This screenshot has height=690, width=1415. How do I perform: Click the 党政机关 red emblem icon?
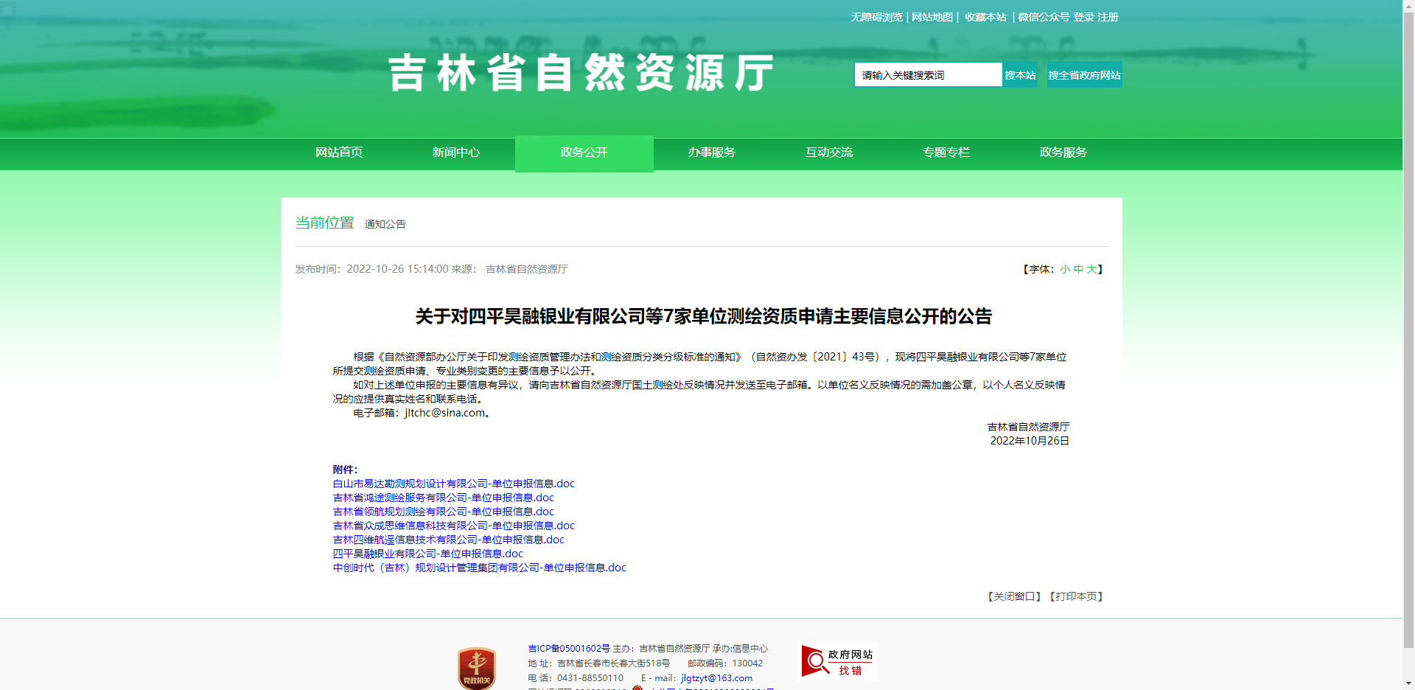(476, 666)
